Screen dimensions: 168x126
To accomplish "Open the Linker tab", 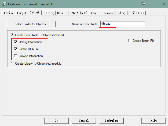I will [x=109, y=13].
